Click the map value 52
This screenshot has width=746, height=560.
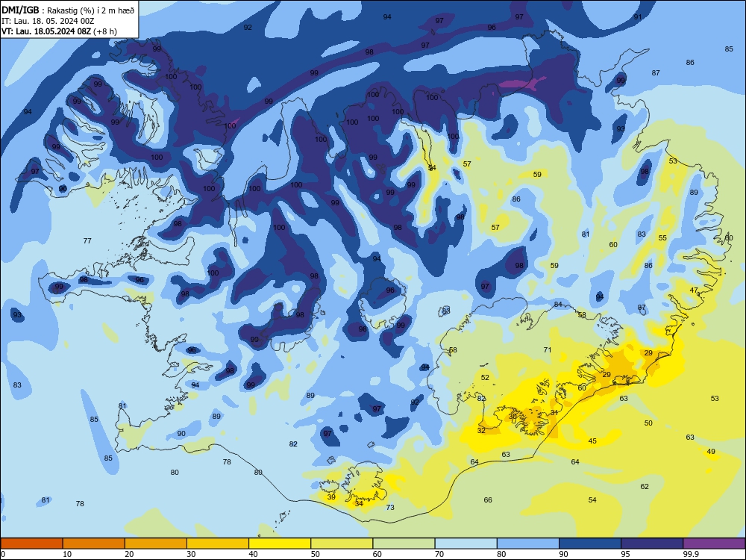tap(485, 378)
